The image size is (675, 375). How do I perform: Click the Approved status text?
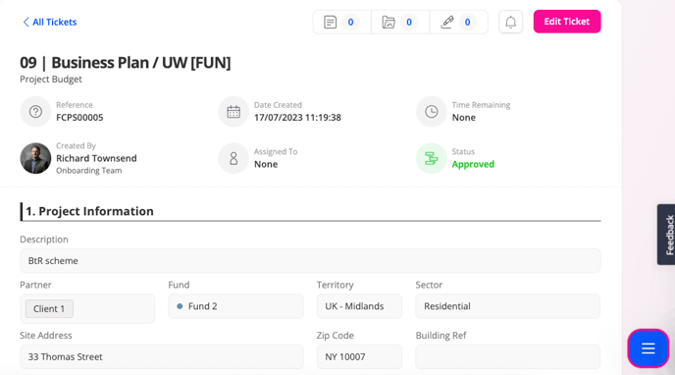point(473,164)
